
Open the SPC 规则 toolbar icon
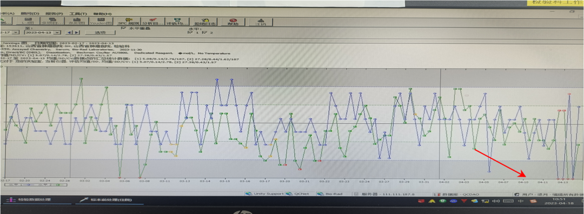click(129, 21)
